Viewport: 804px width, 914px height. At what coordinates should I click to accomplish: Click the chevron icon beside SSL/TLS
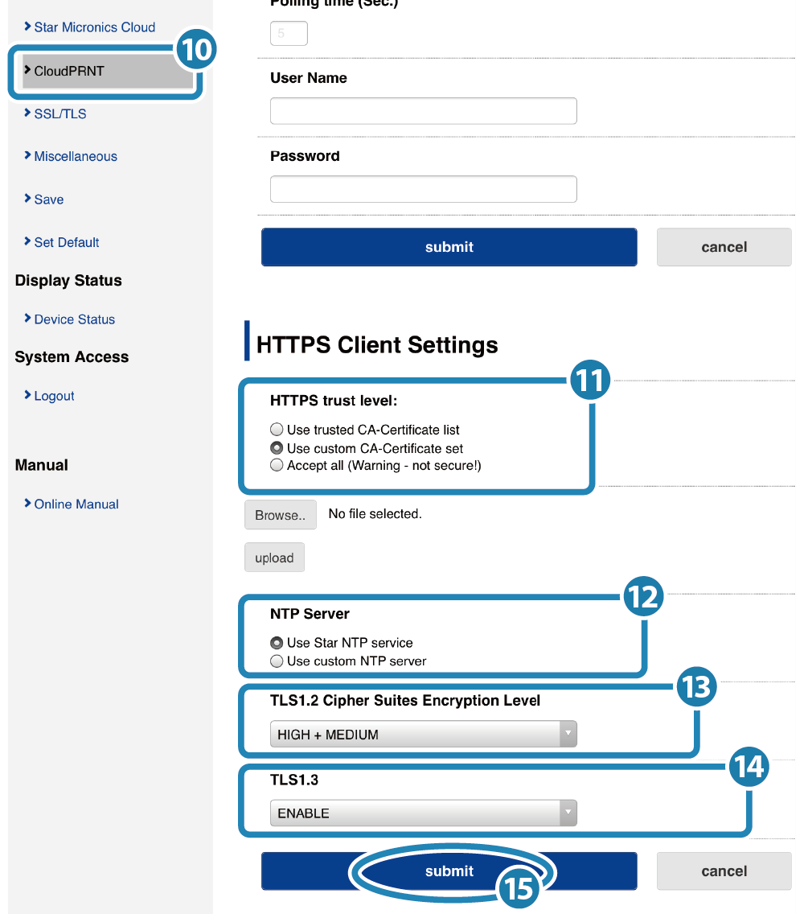coord(27,113)
